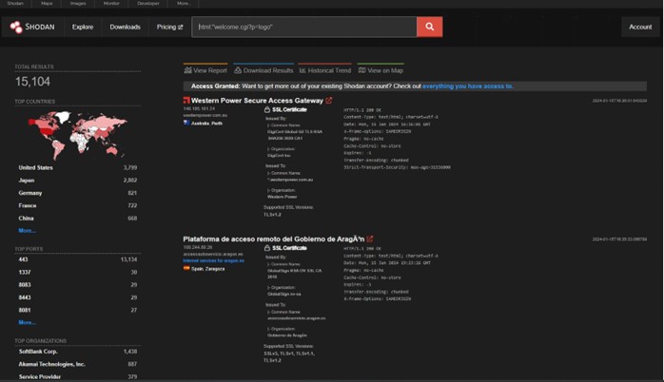The width and height of the screenshot is (664, 382).
Task: Click the westernpower.com.au hostname
Action: click(x=205, y=115)
